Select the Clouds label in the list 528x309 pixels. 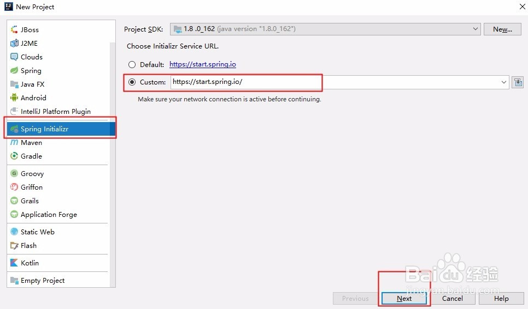tap(32, 57)
